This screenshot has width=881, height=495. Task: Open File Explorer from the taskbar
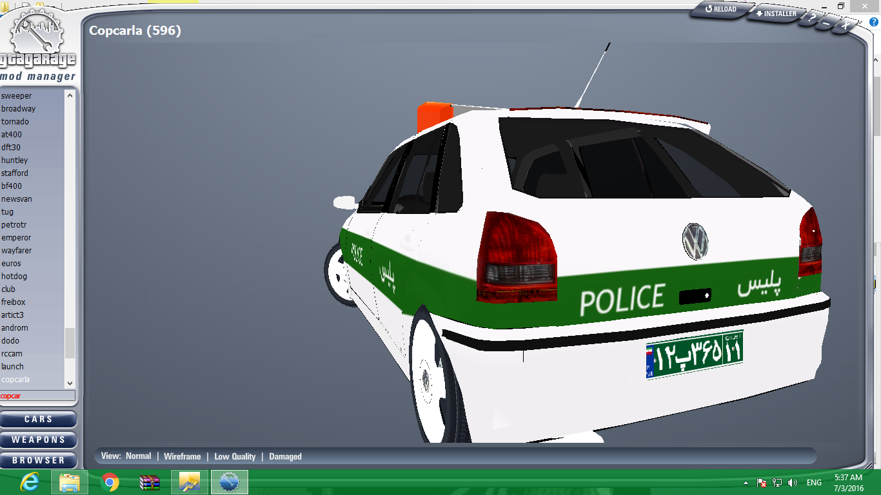(x=70, y=482)
